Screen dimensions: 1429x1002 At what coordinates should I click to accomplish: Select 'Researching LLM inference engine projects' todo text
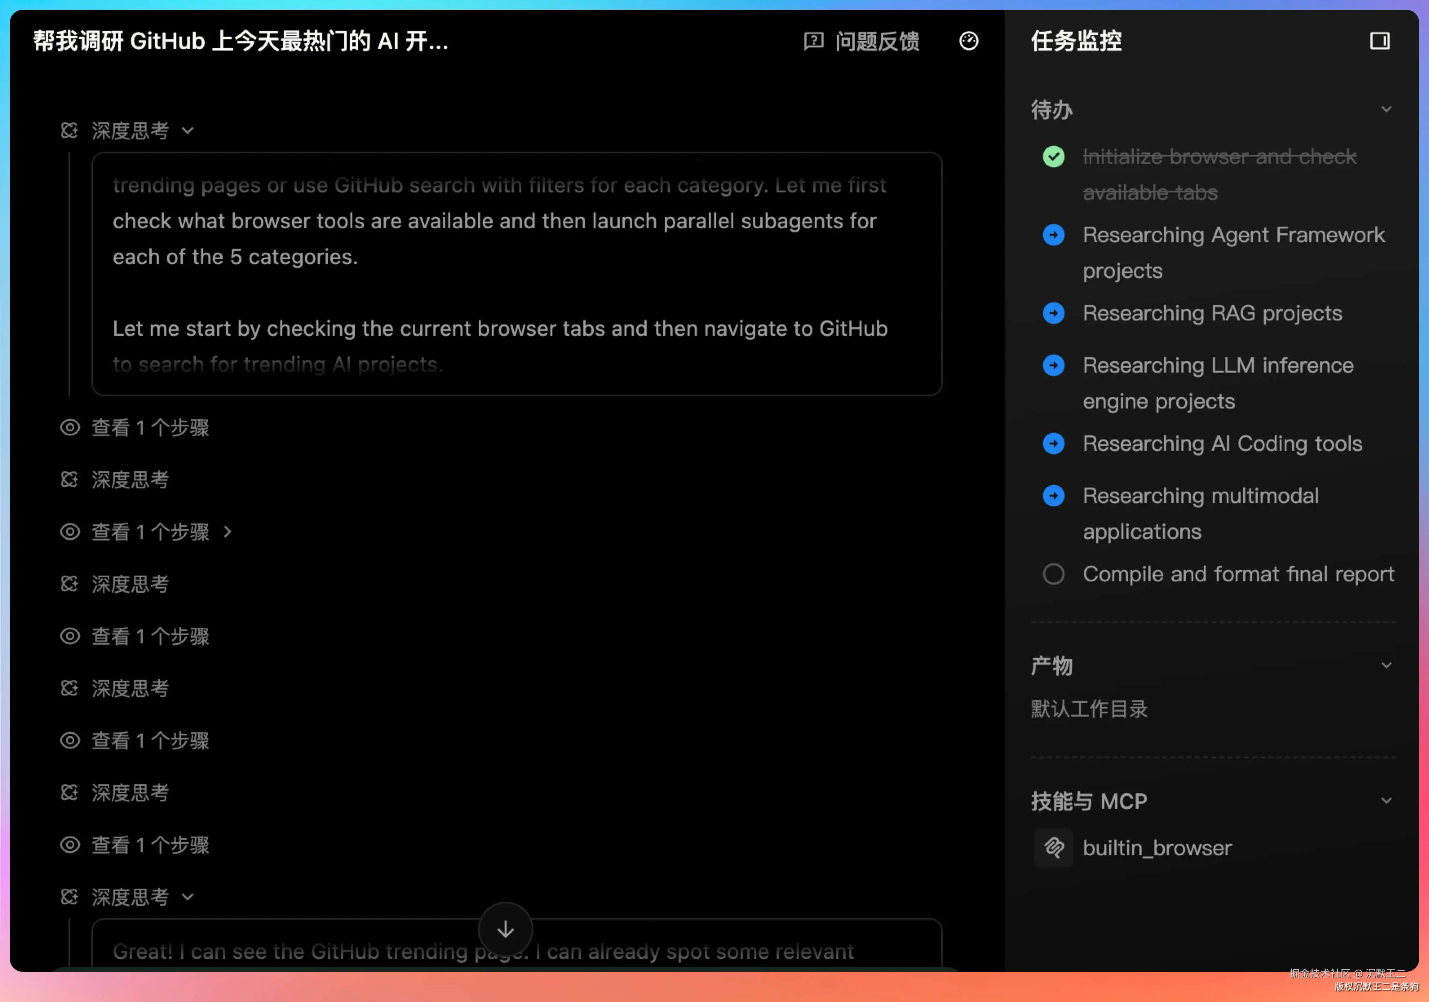pos(1218,383)
